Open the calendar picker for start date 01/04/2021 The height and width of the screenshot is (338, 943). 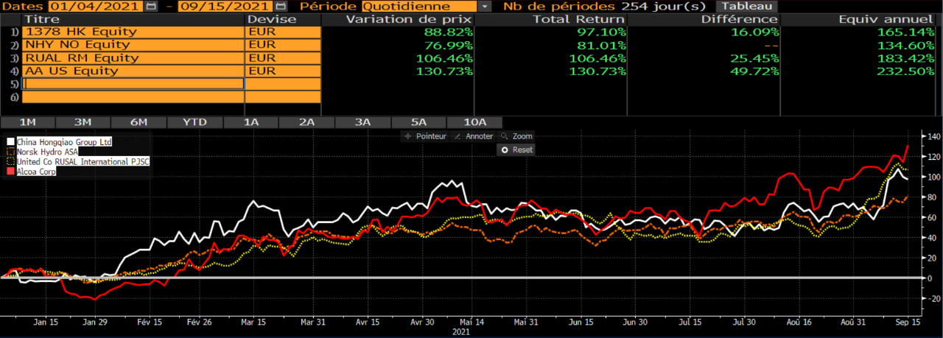pos(151,6)
